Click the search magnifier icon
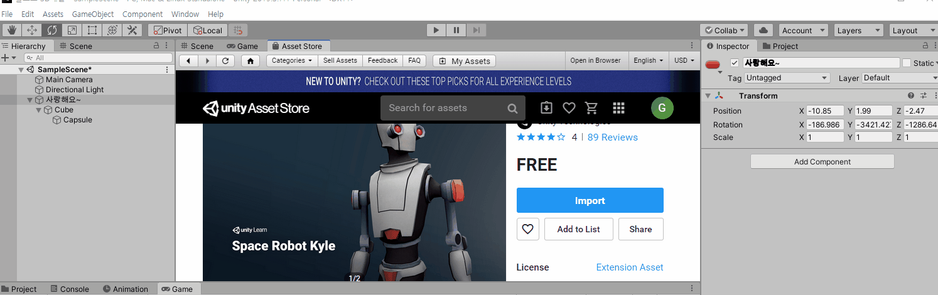This screenshot has height=295, width=938. (513, 108)
